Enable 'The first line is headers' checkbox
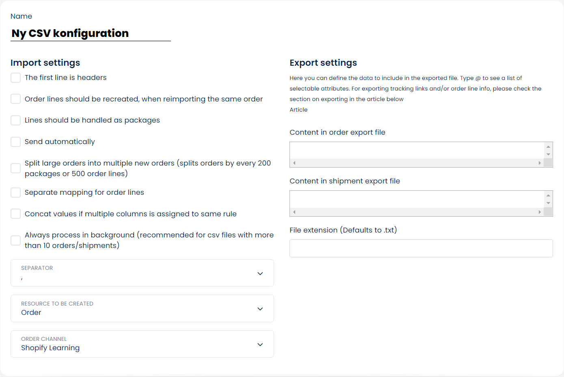 click(x=15, y=78)
